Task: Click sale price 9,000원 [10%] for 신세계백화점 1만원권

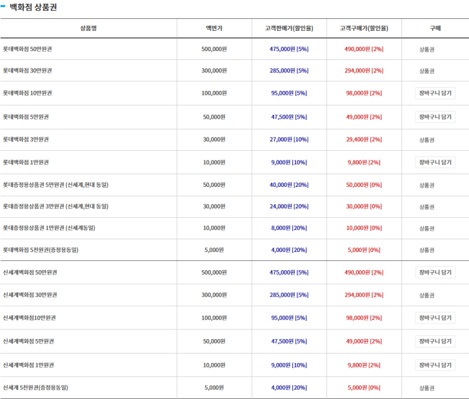Action: (x=289, y=365)
